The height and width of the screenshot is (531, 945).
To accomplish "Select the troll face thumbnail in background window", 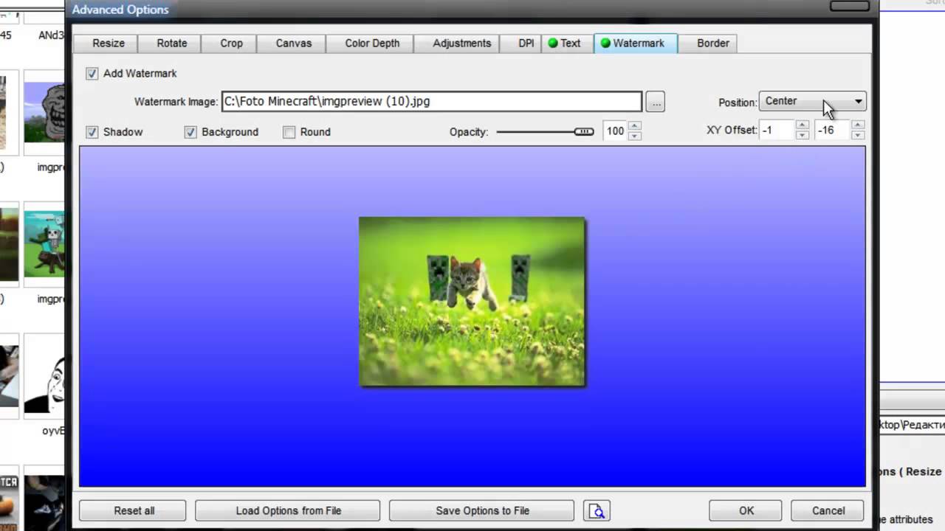I will coord(44,112).
